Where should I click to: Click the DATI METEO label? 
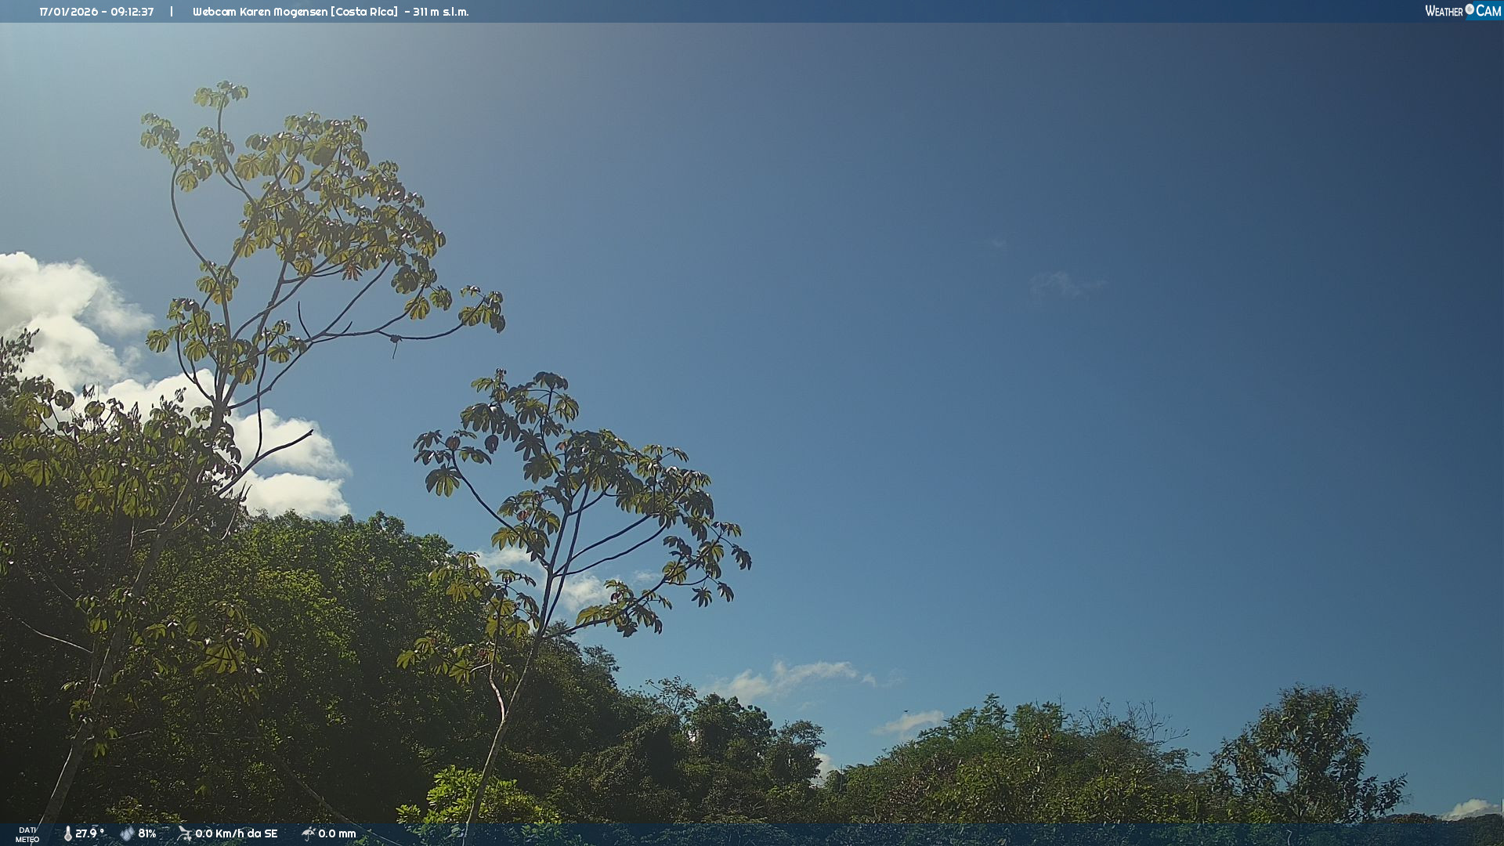tap(27, 834)
